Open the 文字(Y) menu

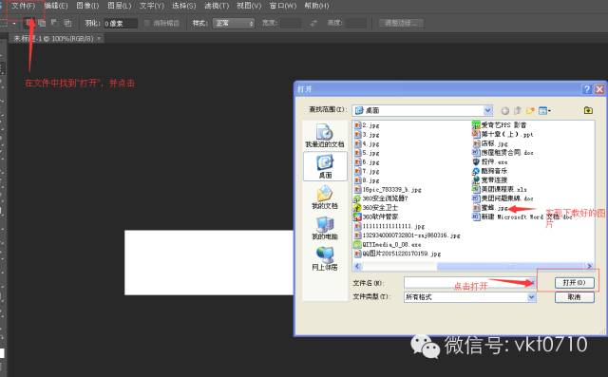pyautogui.click(x=152, y=6)
